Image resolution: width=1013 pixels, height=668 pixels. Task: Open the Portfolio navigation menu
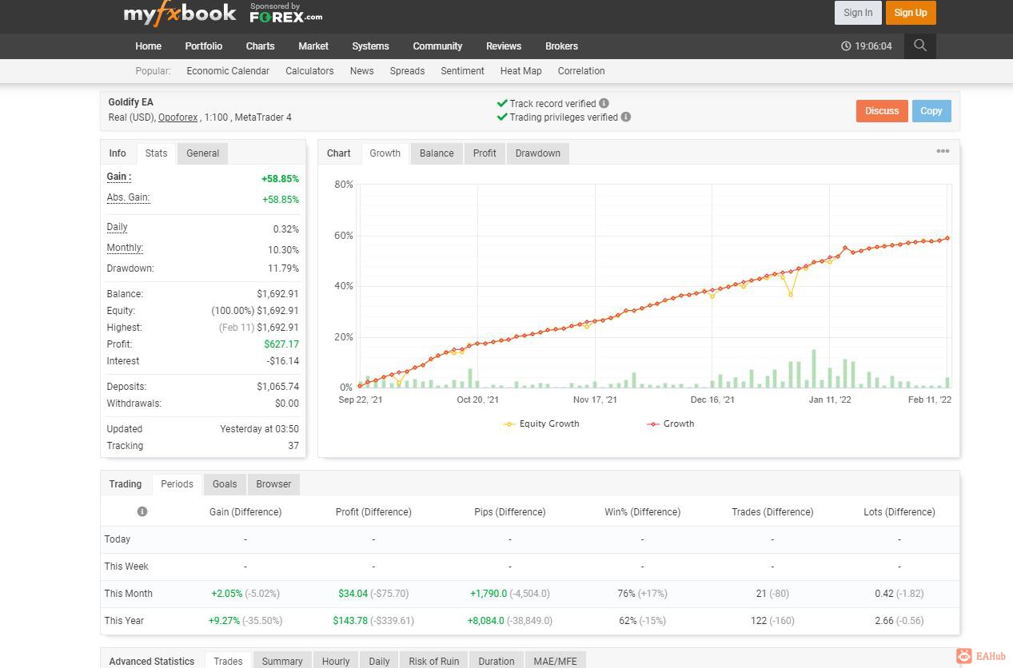coord(204,46)
